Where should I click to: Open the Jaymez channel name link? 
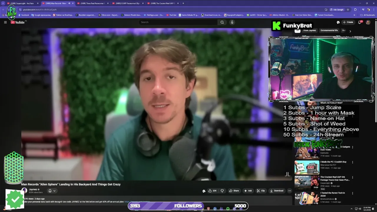(33, 190)
